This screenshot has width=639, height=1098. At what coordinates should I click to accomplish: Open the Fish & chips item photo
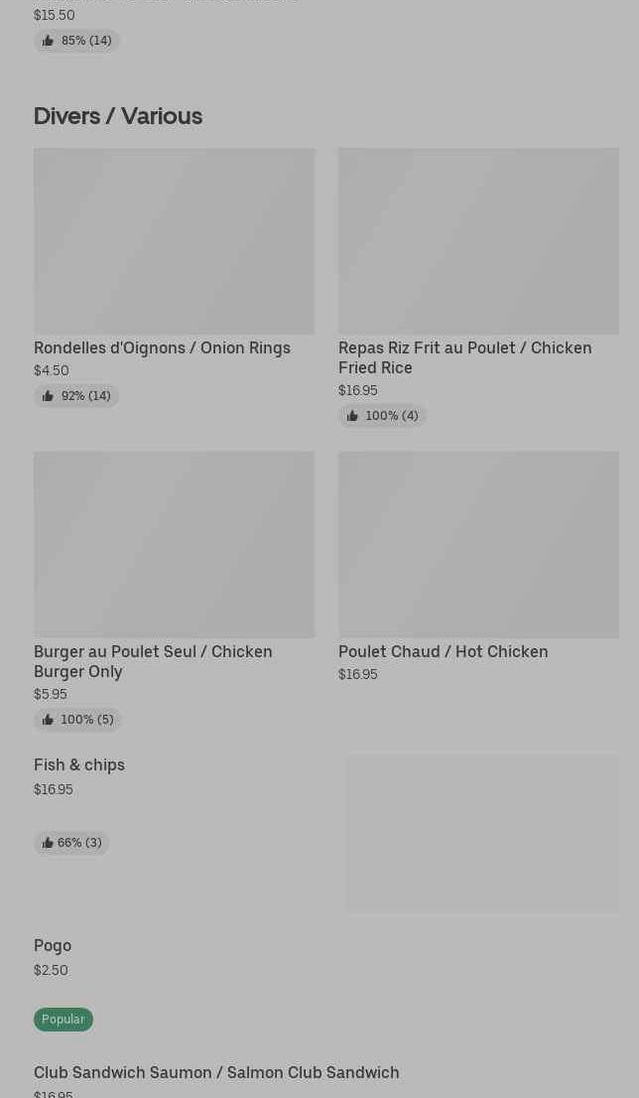[x=482, y=834]
